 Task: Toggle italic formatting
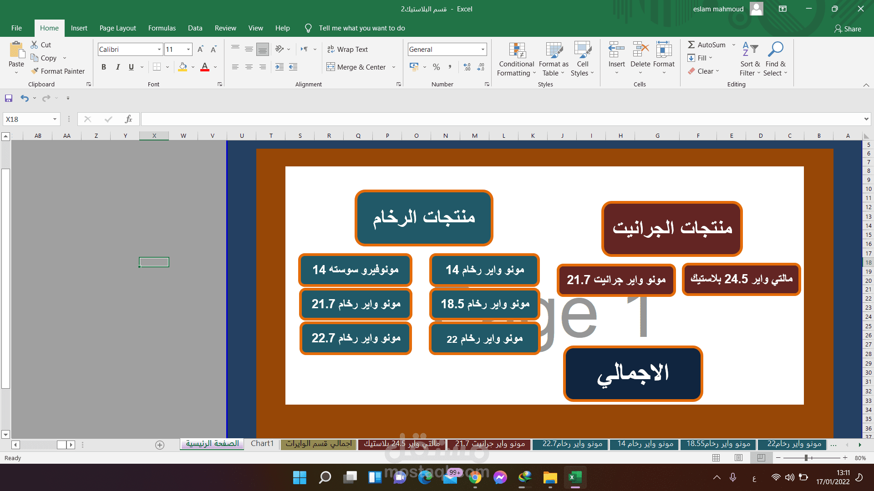coord(117,67)
